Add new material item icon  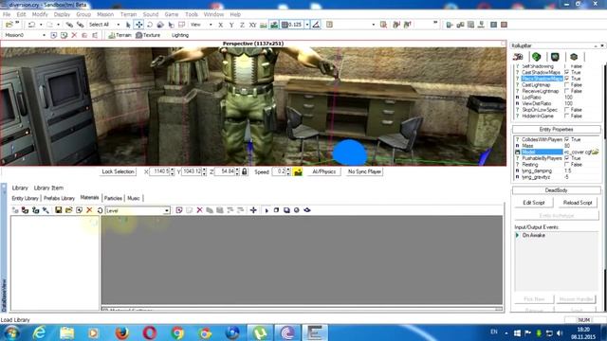(x=179, y=210)
